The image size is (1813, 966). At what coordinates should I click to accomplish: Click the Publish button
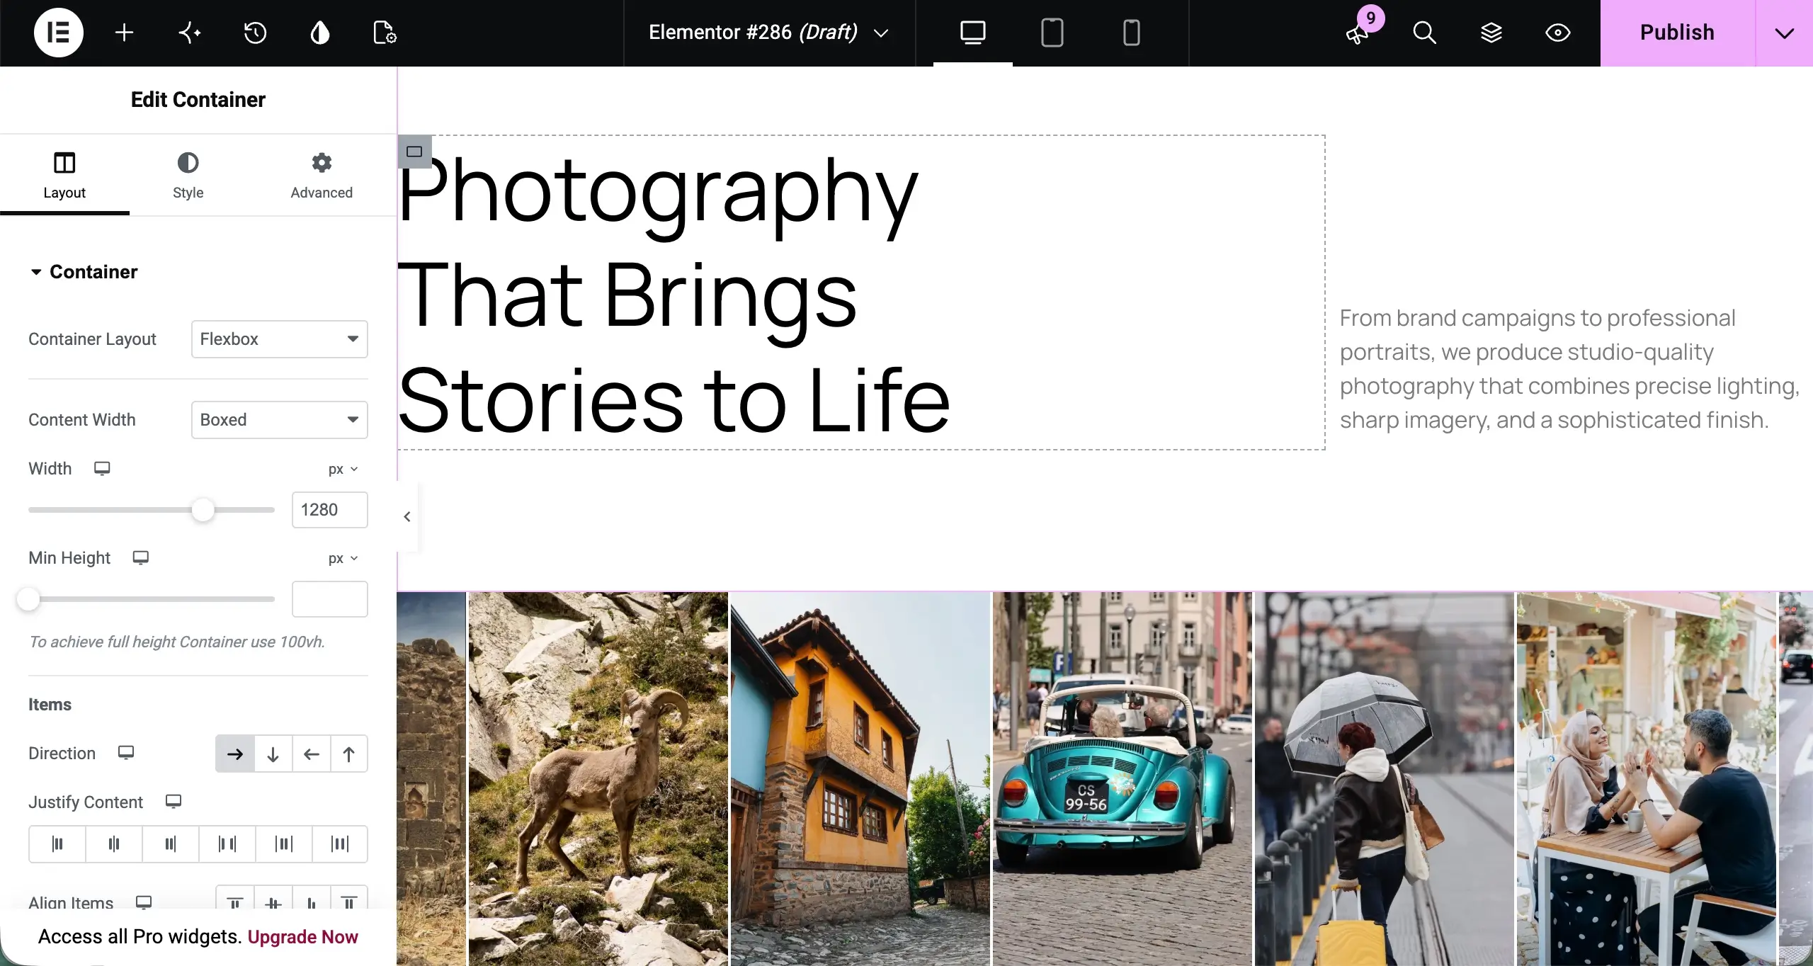[x=1677, y=33]
